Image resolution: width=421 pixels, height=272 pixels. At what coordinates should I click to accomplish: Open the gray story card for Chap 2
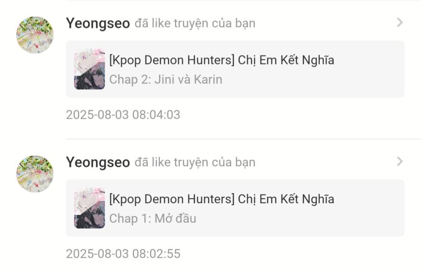pos(235,69)
